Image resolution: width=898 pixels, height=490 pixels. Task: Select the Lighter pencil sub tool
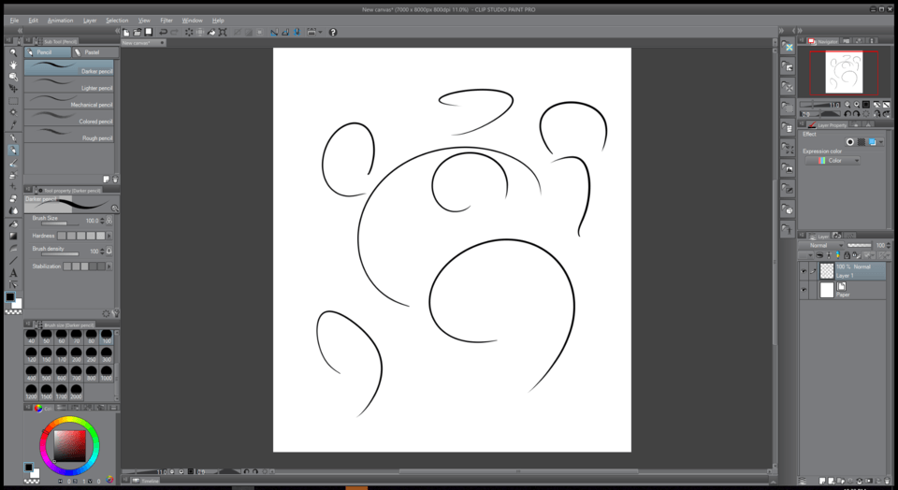coord(70,88)
